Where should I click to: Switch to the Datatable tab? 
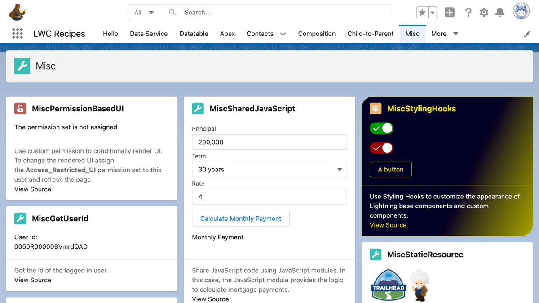[x=194, y=34]
